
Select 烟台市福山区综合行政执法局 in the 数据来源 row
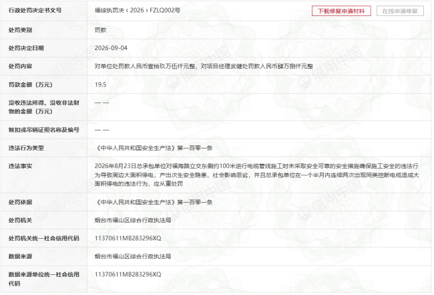(x=133, y=256)
